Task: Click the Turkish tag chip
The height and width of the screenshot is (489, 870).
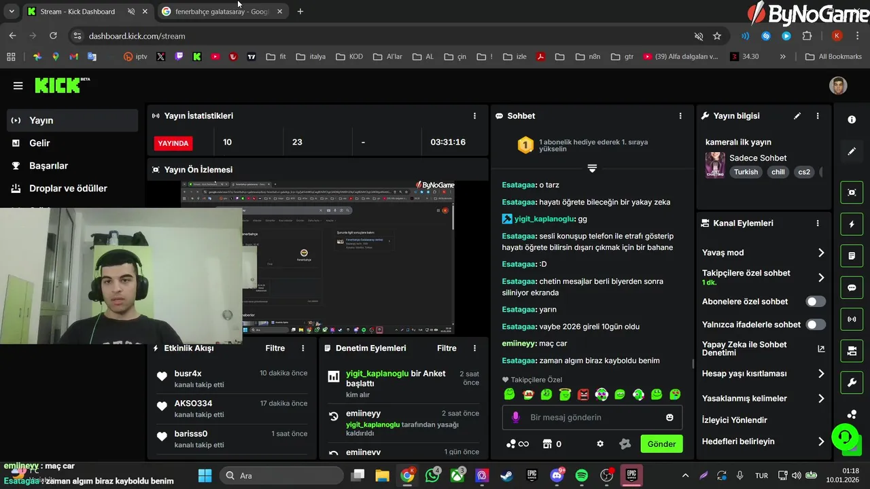Action: [x=746, y=172]
